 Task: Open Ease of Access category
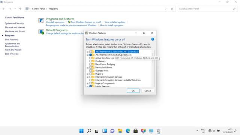(x=12, y=54)
